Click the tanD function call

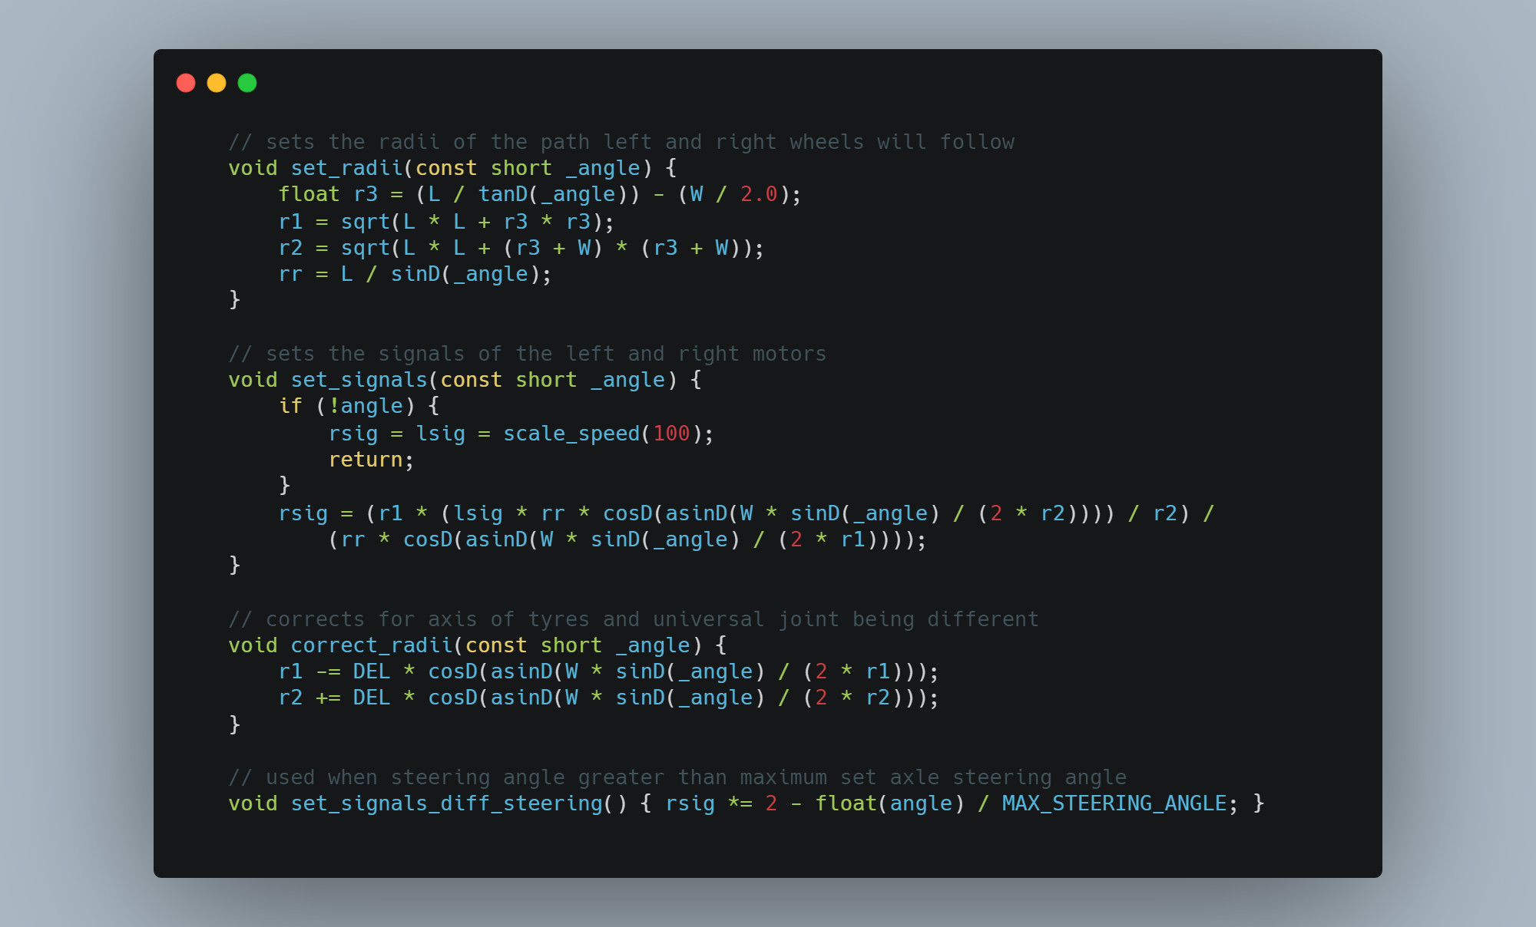tap(502, 194)
